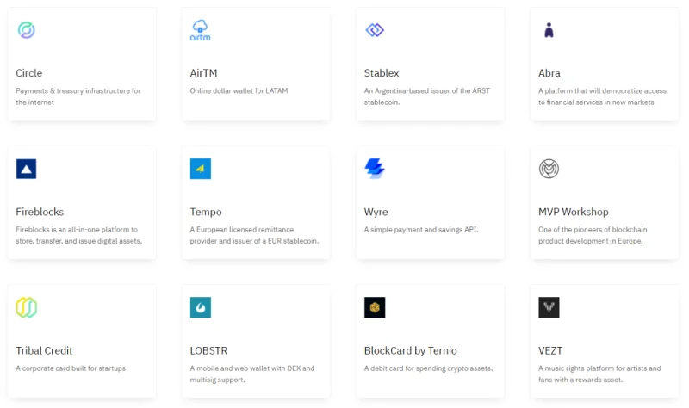
Task: Click the AirTM cloud logo
Action: 200,30
